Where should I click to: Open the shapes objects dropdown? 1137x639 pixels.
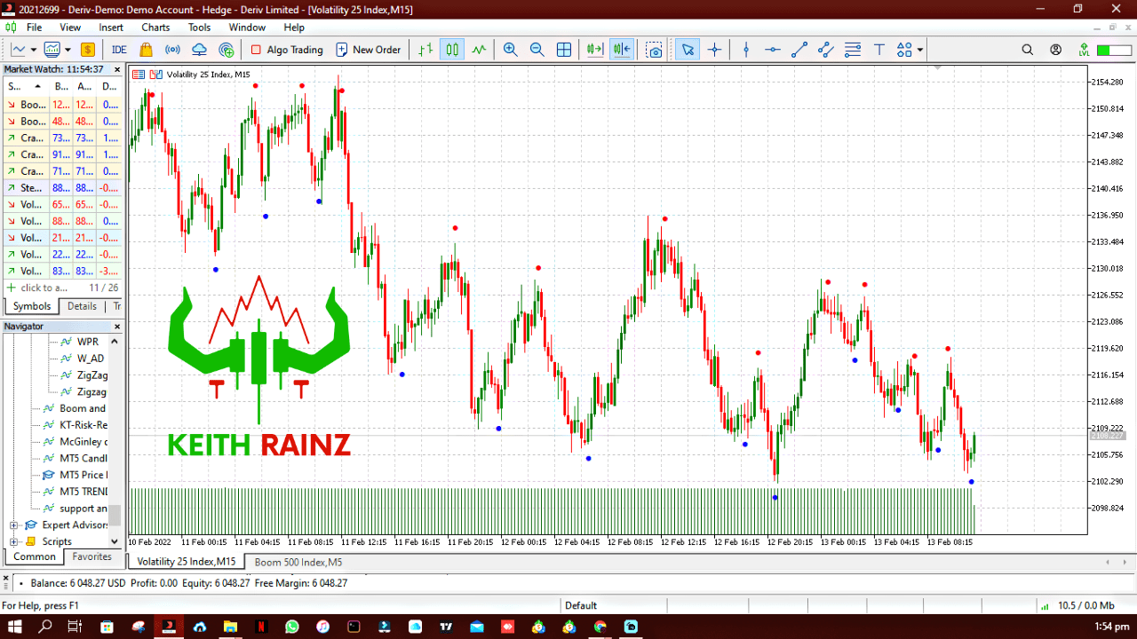pyautogui.click(x=920, y=50)
